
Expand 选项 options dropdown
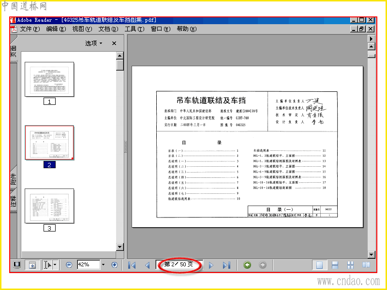[93, 43]
